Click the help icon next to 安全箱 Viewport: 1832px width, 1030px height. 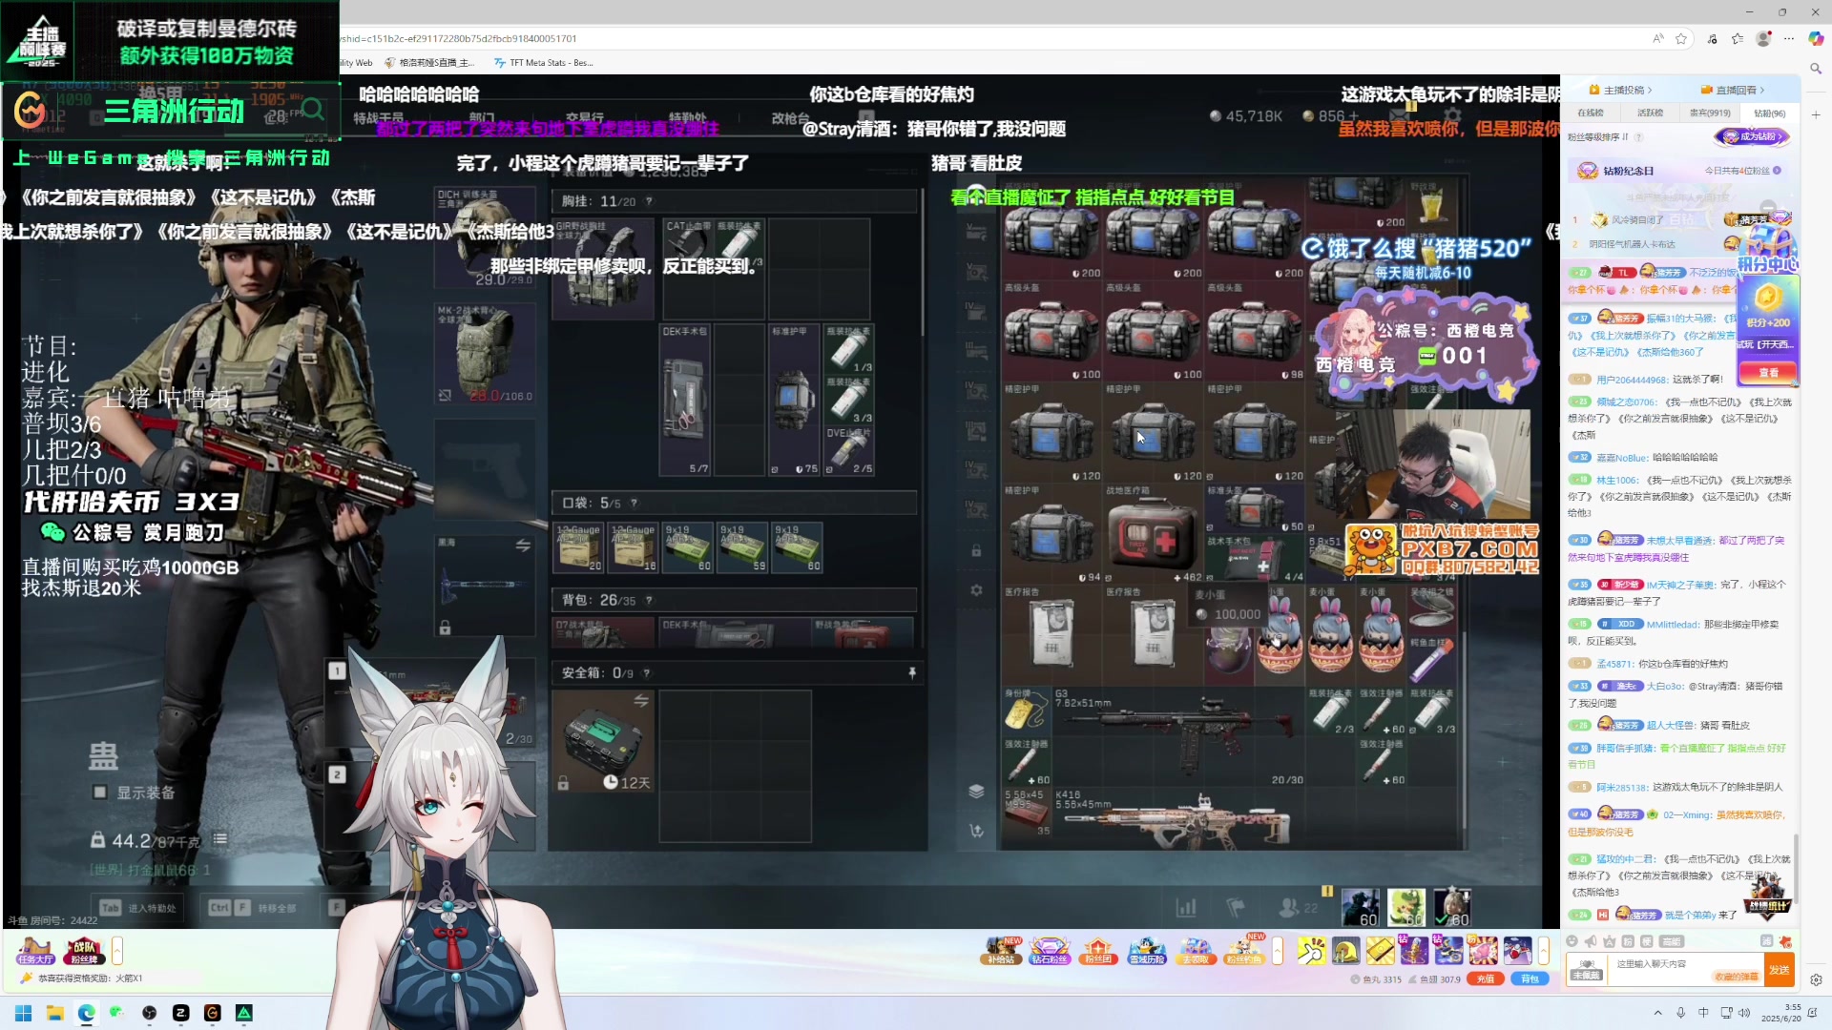[647, 672]
